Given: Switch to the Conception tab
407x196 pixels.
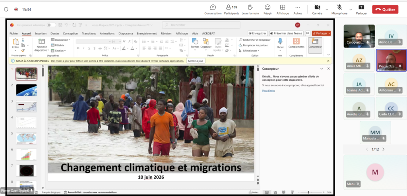Looking at the screenshot, I should click(x=70, y=33).
